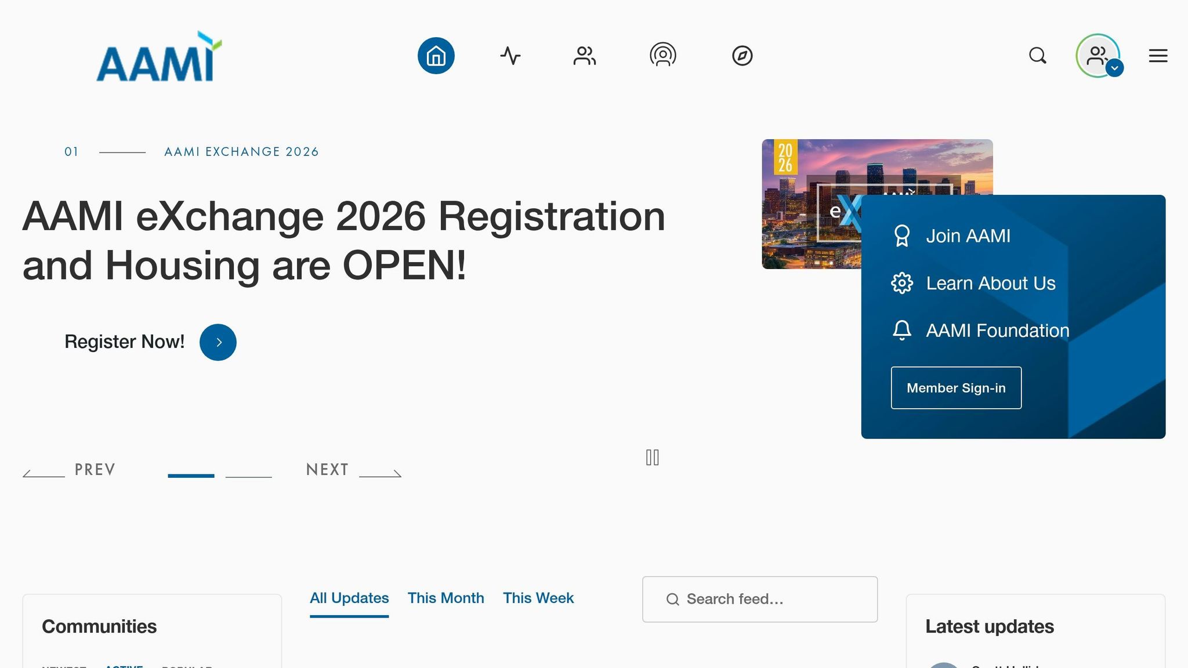
Task: Click the Communities panel heading
Action: pyautogui.click(x=99, y=627)
